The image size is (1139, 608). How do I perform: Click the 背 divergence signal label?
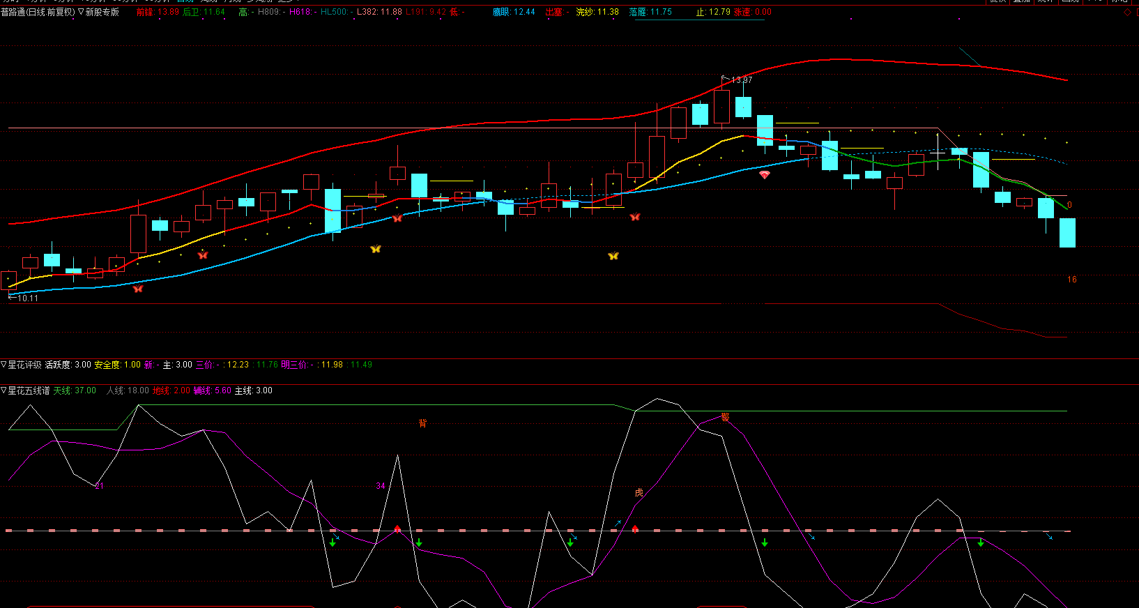click(422, 423)
